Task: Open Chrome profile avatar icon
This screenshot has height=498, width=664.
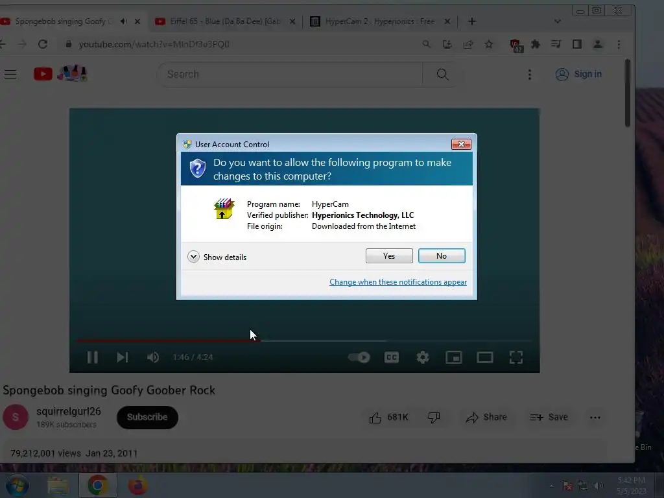Action: pyautogui.click(x=597, y=44)
